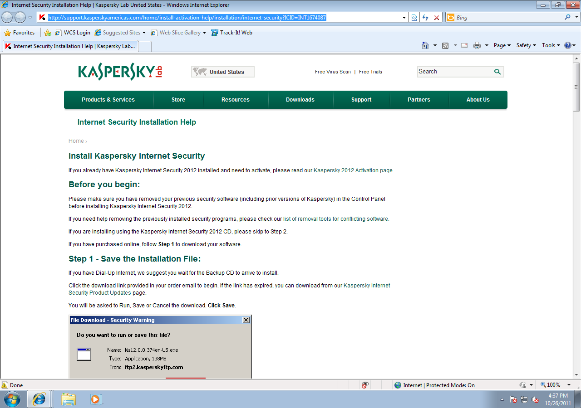Image resolution: width=581 pixels, height=408 pixels.
Task: Click the RSS feeds icon
Action: (445, 45)
